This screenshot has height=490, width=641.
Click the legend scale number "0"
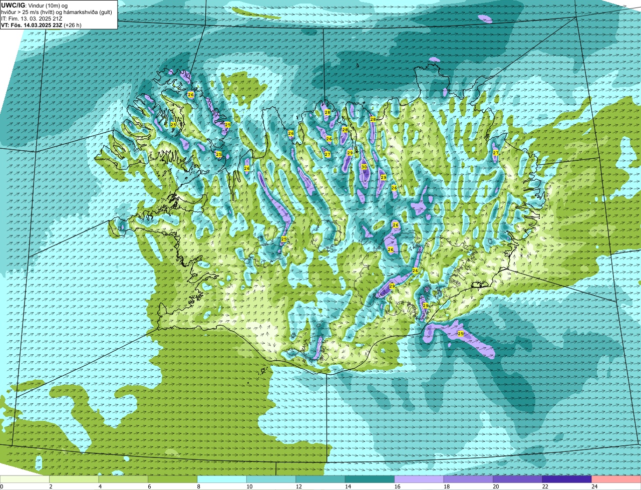[x=2, y=486]
